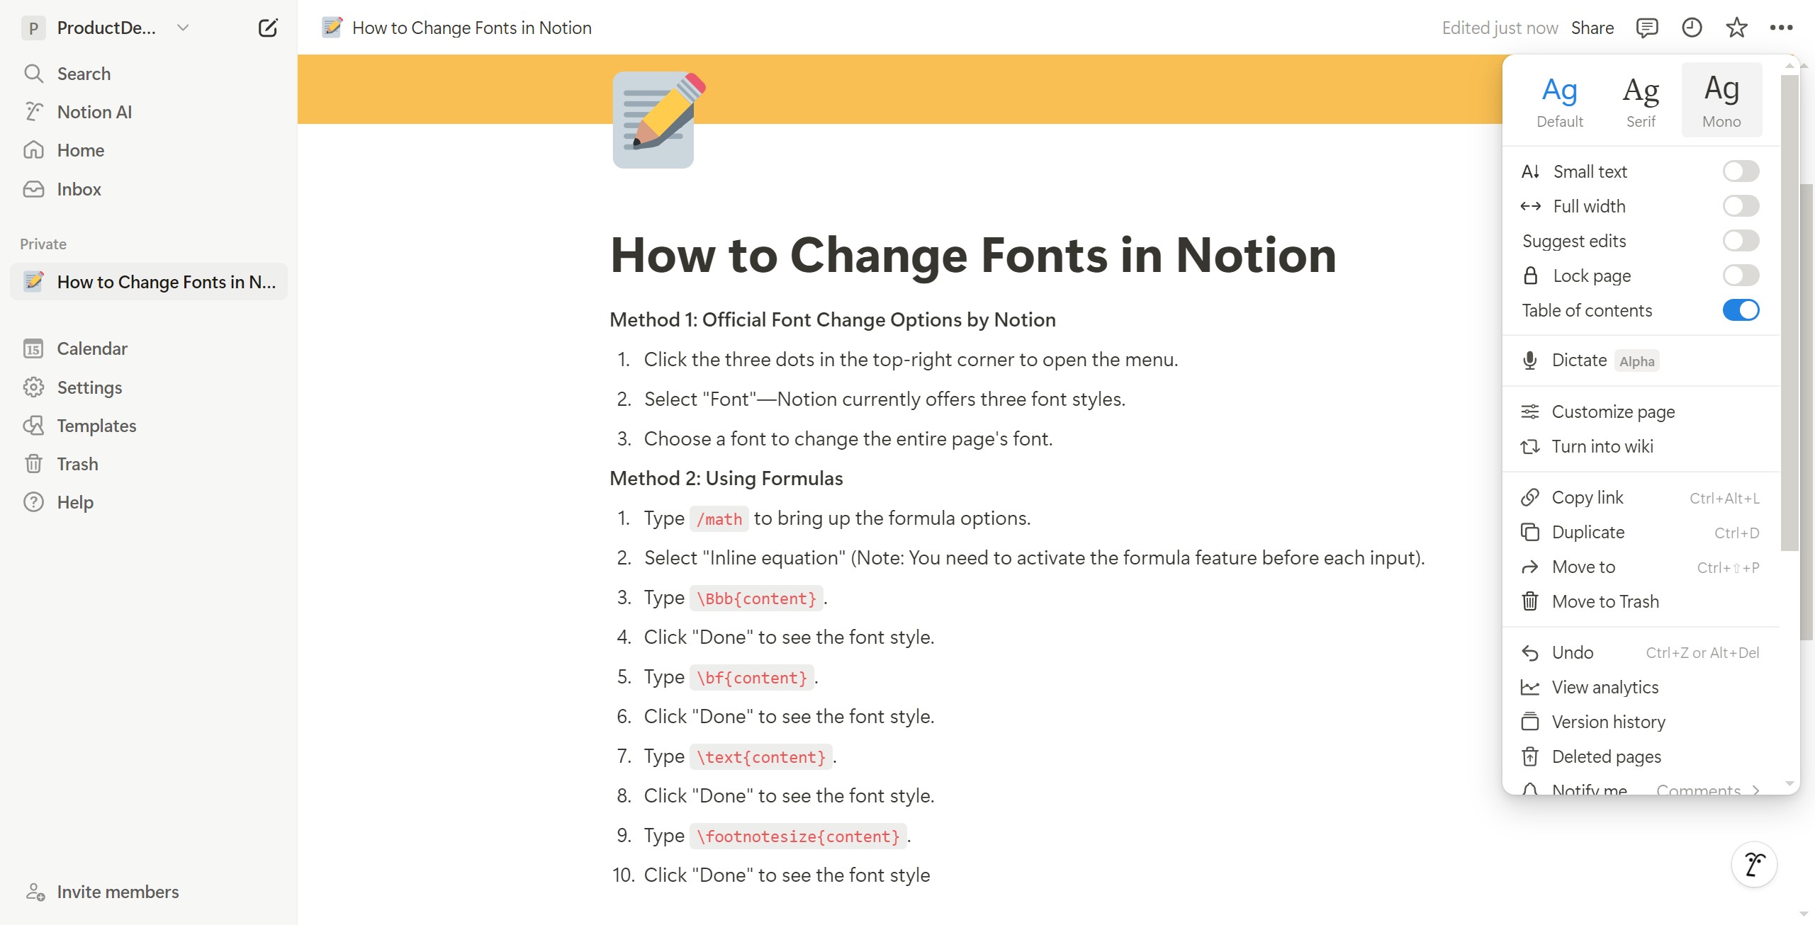Open the Inbox
Viewport: 1815px width, 925px height.
point(149,189)
